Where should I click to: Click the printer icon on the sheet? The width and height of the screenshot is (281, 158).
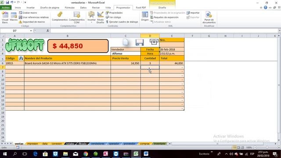point(154,42)
